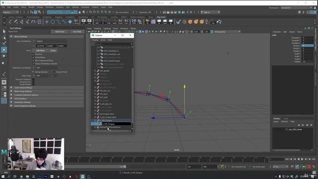Select jnt_tongue_base in the Outliner
Screen dimensions: 318x179
[107, 114]
